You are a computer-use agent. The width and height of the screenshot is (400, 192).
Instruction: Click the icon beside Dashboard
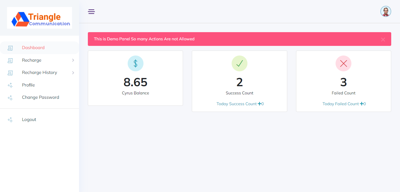point(10,48)
